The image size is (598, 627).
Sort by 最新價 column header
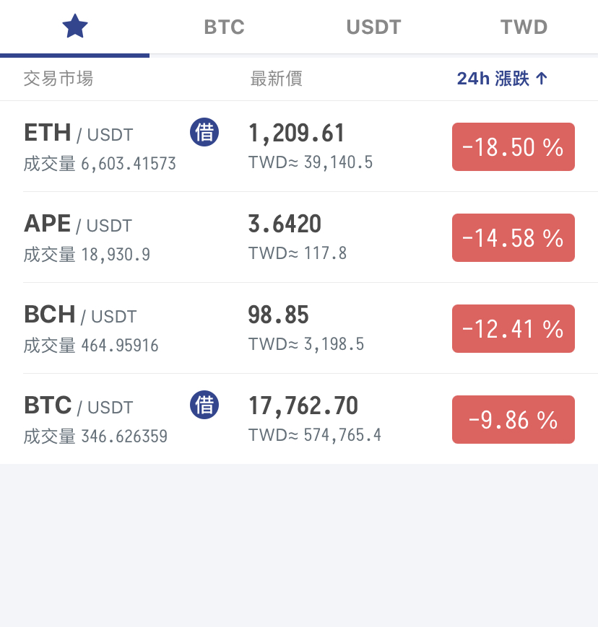tap(276, 79)
